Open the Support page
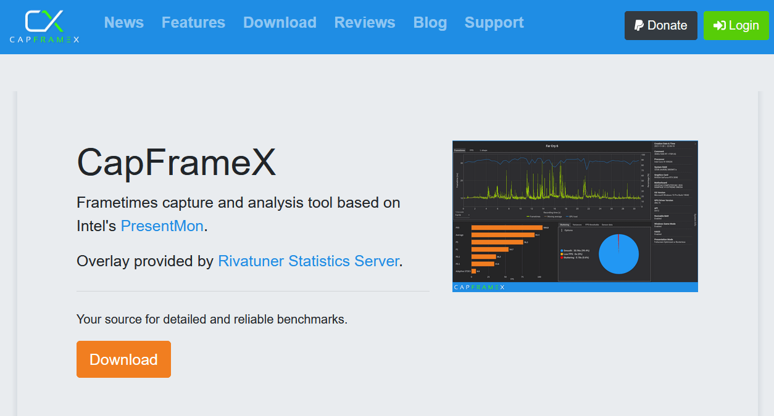Viewport: 774px width, 416px height. pyautogui.click(x=494, y=23)
